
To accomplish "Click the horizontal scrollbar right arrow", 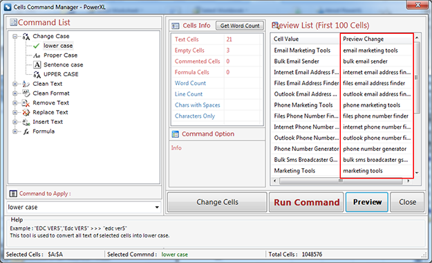I will pyautogui.click(x=408, y=181).
